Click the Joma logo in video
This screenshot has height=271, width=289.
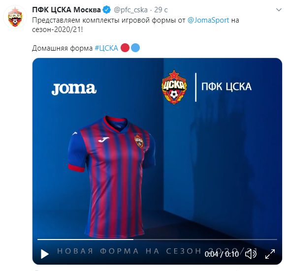(x=74, y=89)
